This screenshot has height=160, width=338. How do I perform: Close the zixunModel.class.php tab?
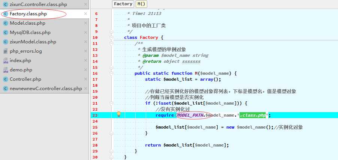click(x=85, y=42)
